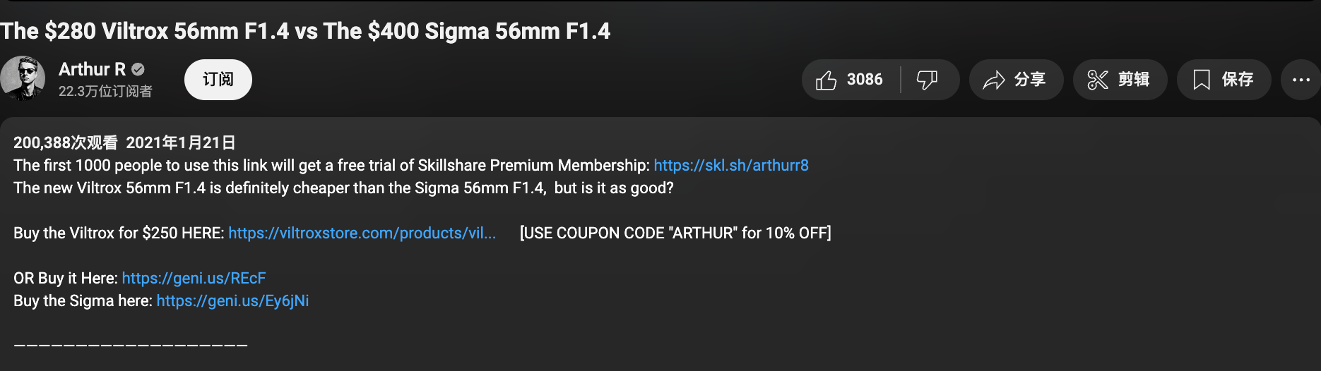Click the bookmark save icon
Viewport: 1321px width, 371px height.
[1201, 80]
